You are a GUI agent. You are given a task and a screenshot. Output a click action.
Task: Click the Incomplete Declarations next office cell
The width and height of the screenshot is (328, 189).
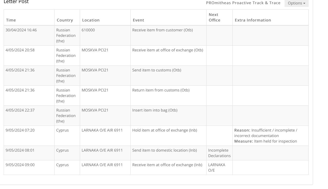(x=219, y=153)
